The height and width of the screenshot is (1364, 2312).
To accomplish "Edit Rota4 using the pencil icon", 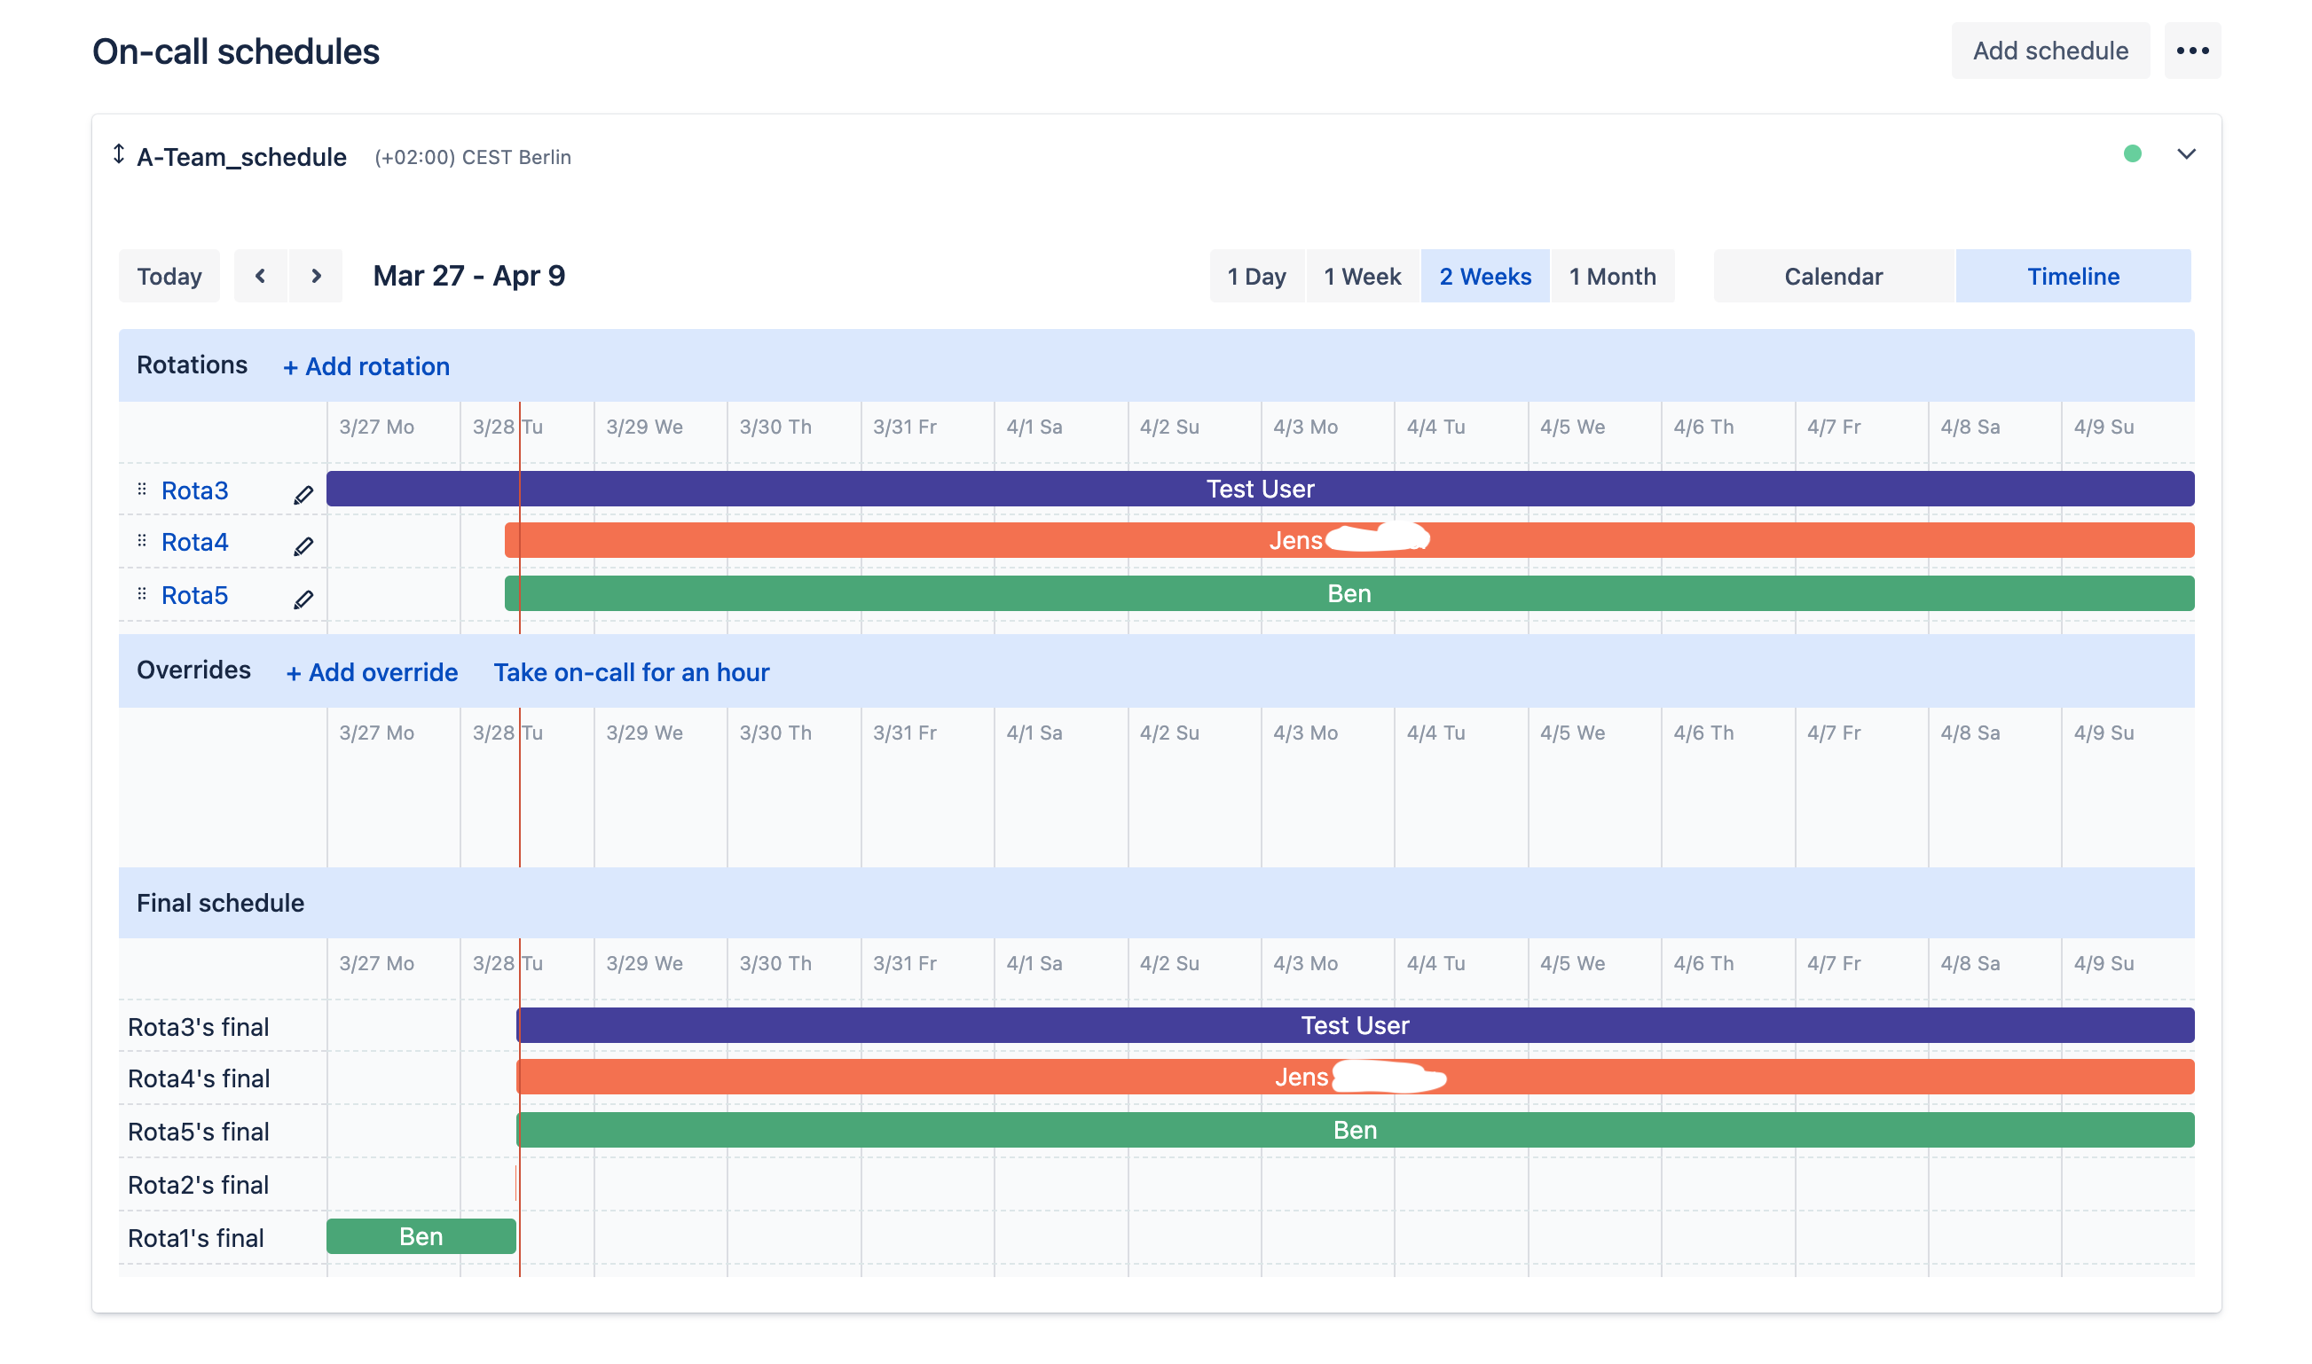I will [x=303, y=547].
